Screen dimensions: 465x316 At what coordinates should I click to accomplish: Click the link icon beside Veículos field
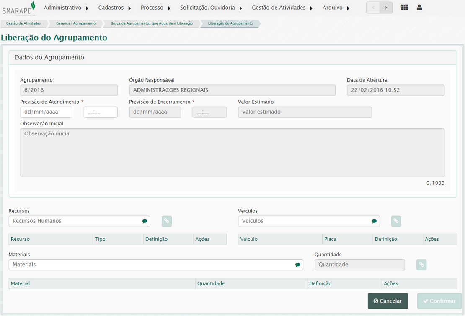396,221
